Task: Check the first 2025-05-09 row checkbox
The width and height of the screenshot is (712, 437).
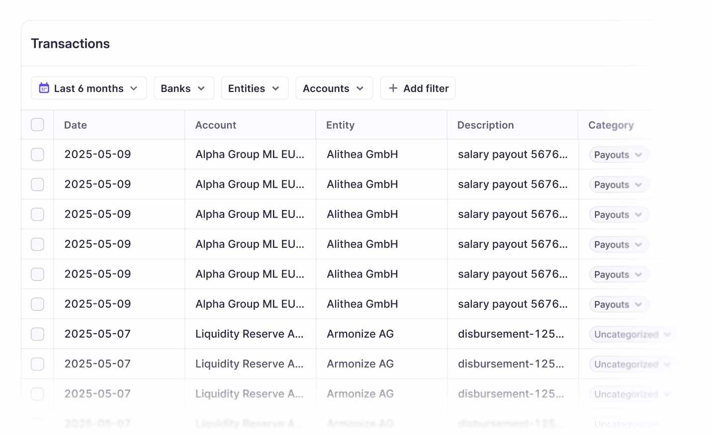Action: 37,154
